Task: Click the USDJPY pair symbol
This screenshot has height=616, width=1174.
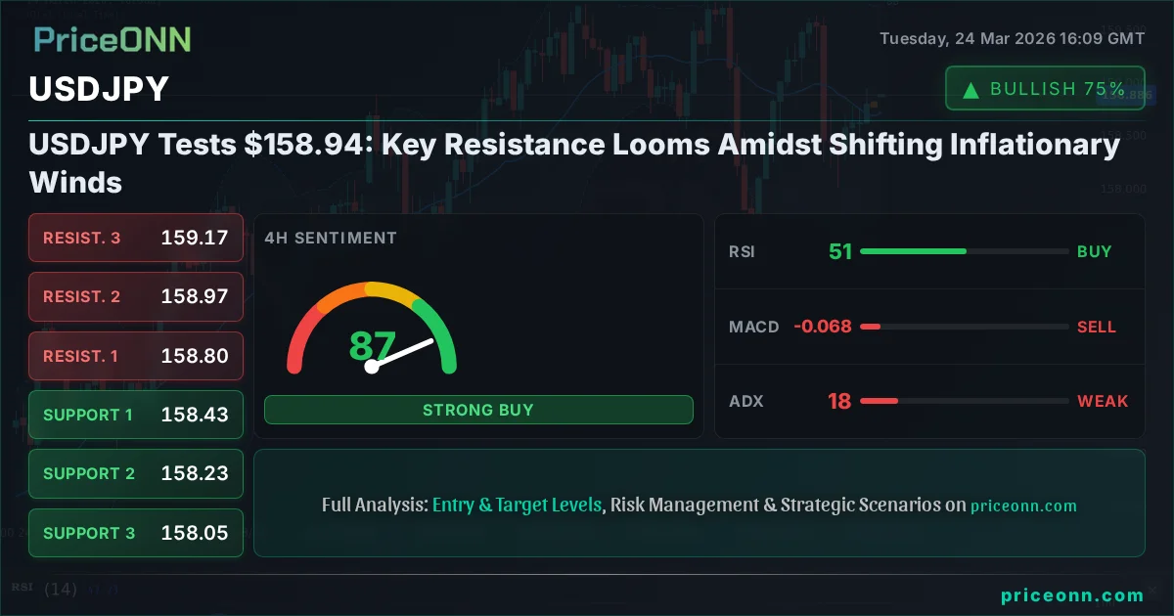Action: point(97,89)
